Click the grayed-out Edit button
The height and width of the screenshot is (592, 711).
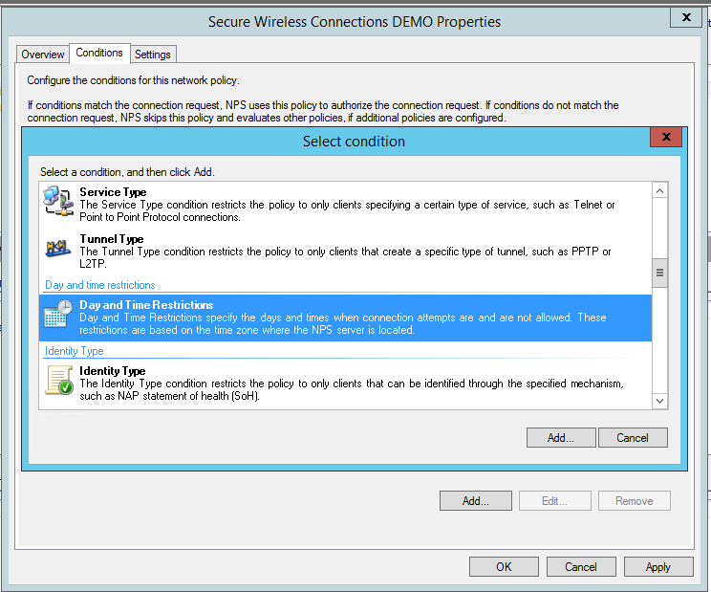pos(554,500)
